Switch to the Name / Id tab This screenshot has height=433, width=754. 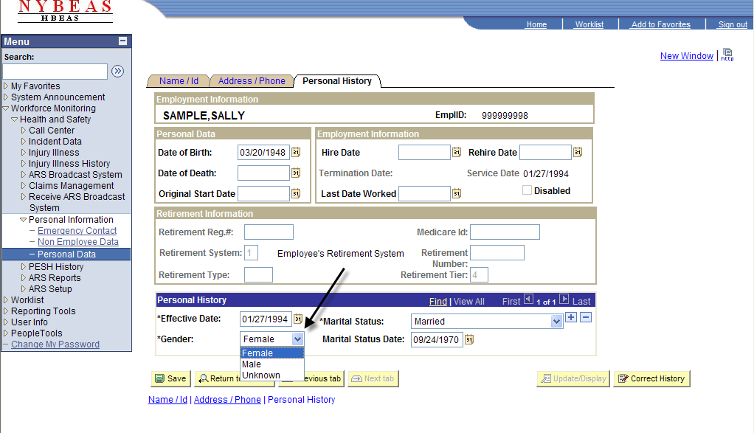coord(179,81)
